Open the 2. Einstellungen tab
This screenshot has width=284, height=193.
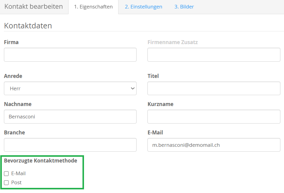144,7
